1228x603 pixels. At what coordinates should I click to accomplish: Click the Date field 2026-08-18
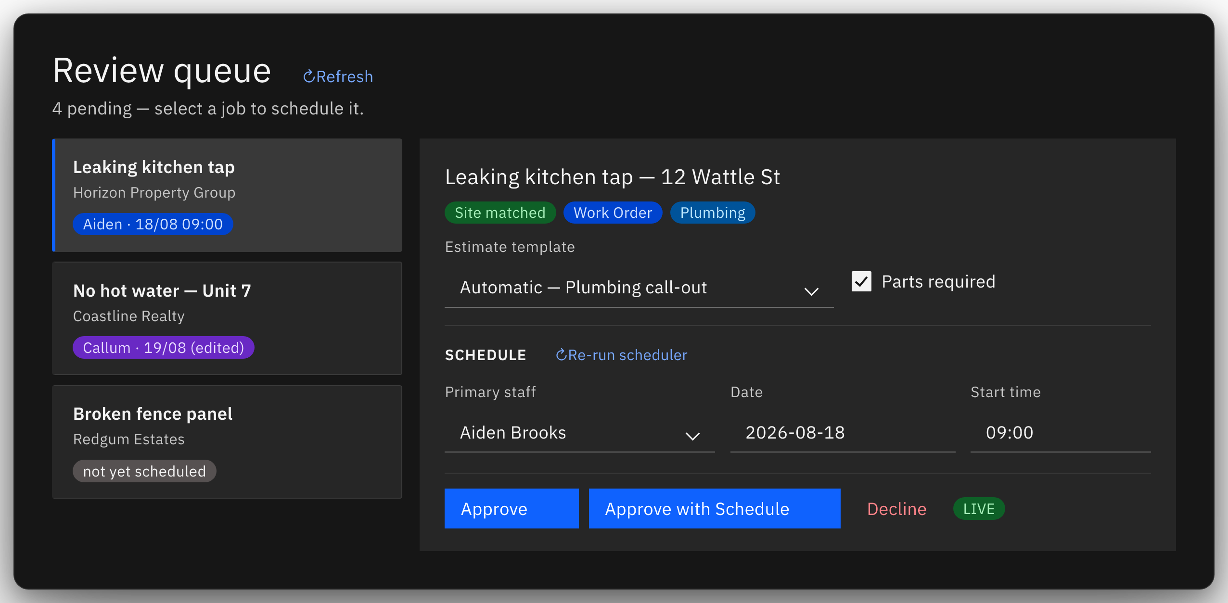click(843, 432)
